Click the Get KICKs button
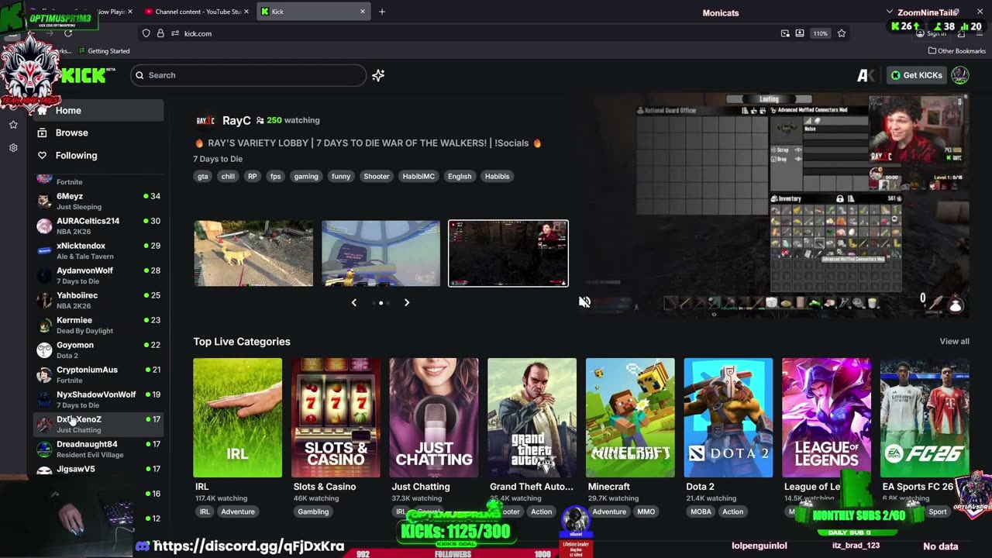Viewport: 992px width, 558px height. pyautogui.click(x=917, y=75)
